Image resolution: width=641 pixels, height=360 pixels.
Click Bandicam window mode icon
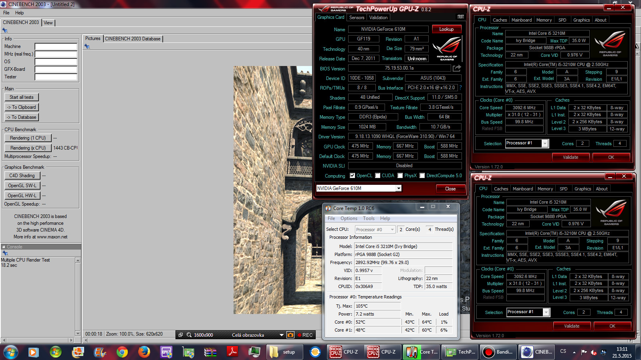[181, 335]
